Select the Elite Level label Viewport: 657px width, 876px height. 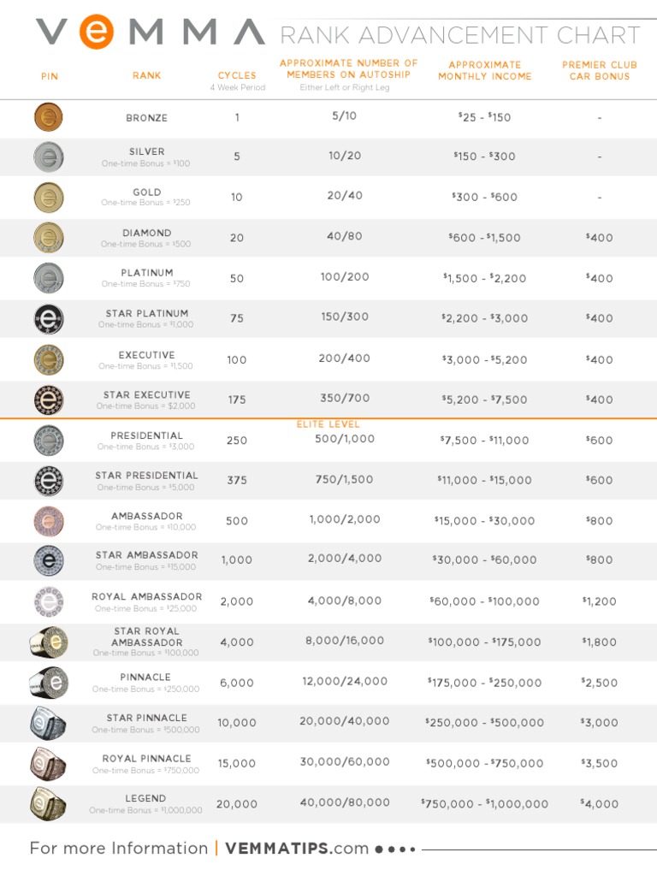[328, 424]
